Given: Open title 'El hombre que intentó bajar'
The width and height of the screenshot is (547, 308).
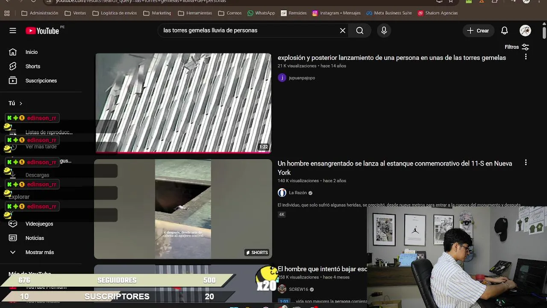Looking at the screenshot, I should click(x=323, y=269).
